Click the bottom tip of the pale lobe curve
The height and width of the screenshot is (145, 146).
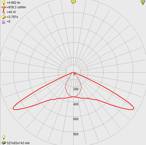click(x=73, y=97)
